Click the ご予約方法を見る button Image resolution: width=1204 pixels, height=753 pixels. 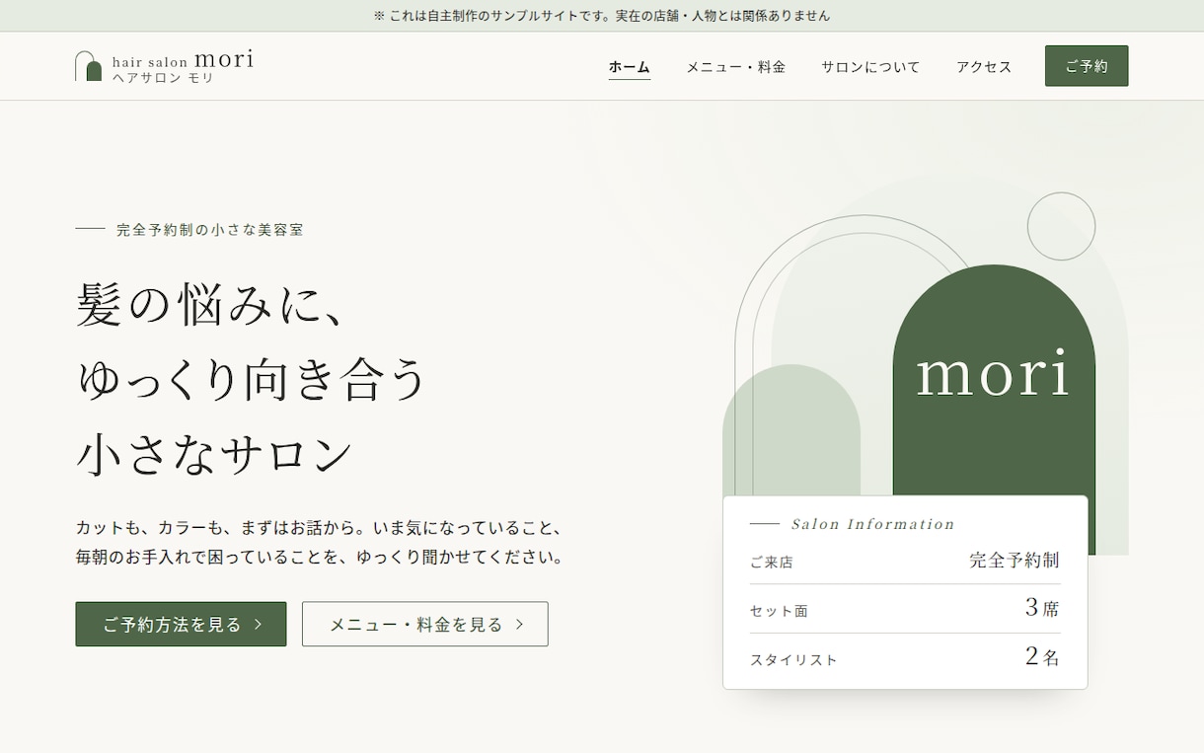[181, 624]
